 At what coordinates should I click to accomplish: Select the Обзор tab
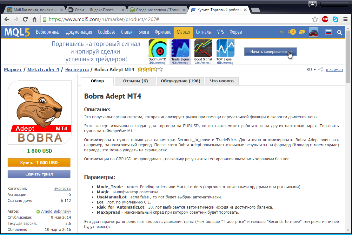coord(97,81)
